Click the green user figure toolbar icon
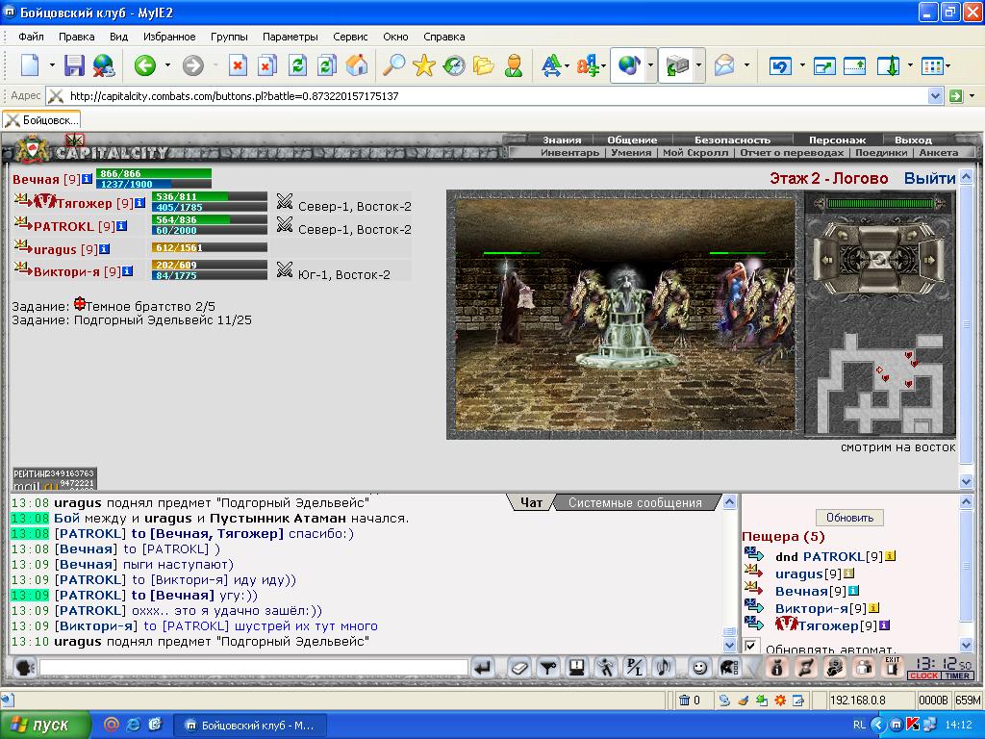The image size is (985, 739). coord(514,65)
